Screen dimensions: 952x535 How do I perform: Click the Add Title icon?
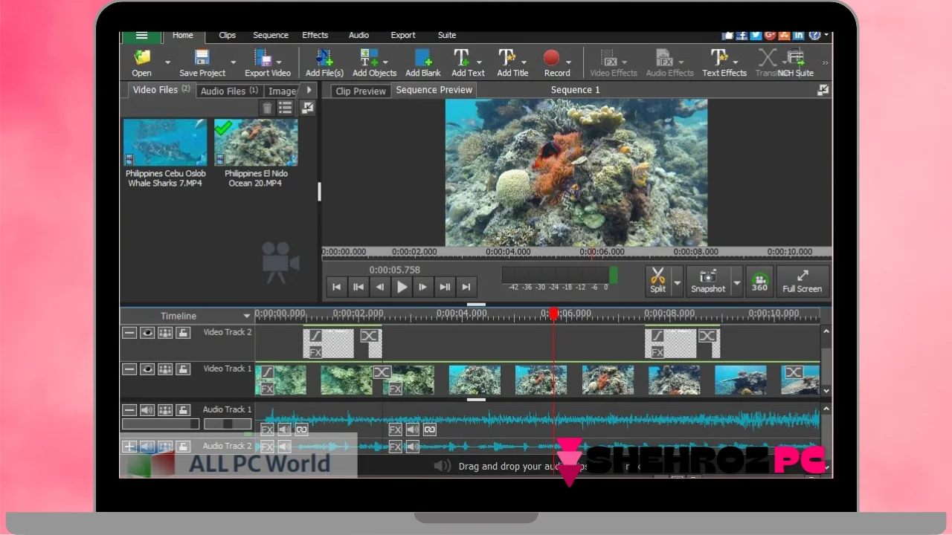(507, 57)
